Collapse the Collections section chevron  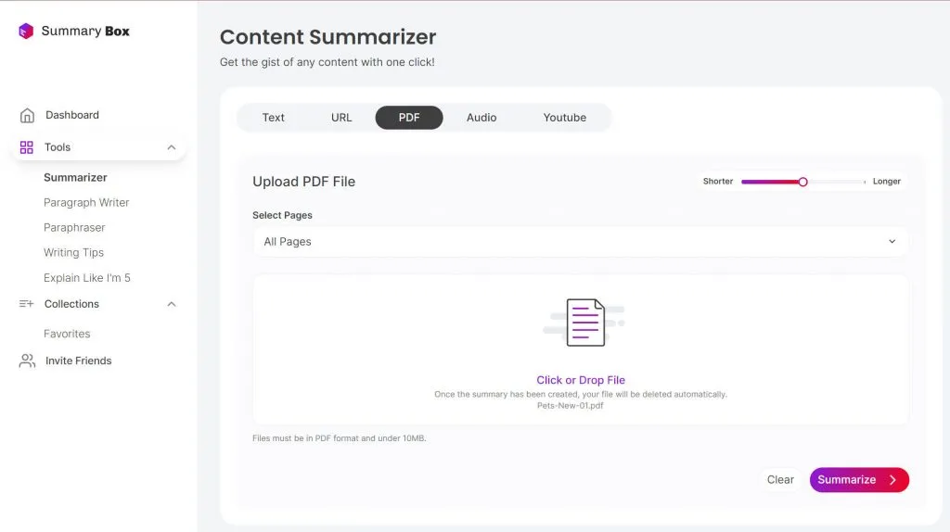(x=172, y=304)
